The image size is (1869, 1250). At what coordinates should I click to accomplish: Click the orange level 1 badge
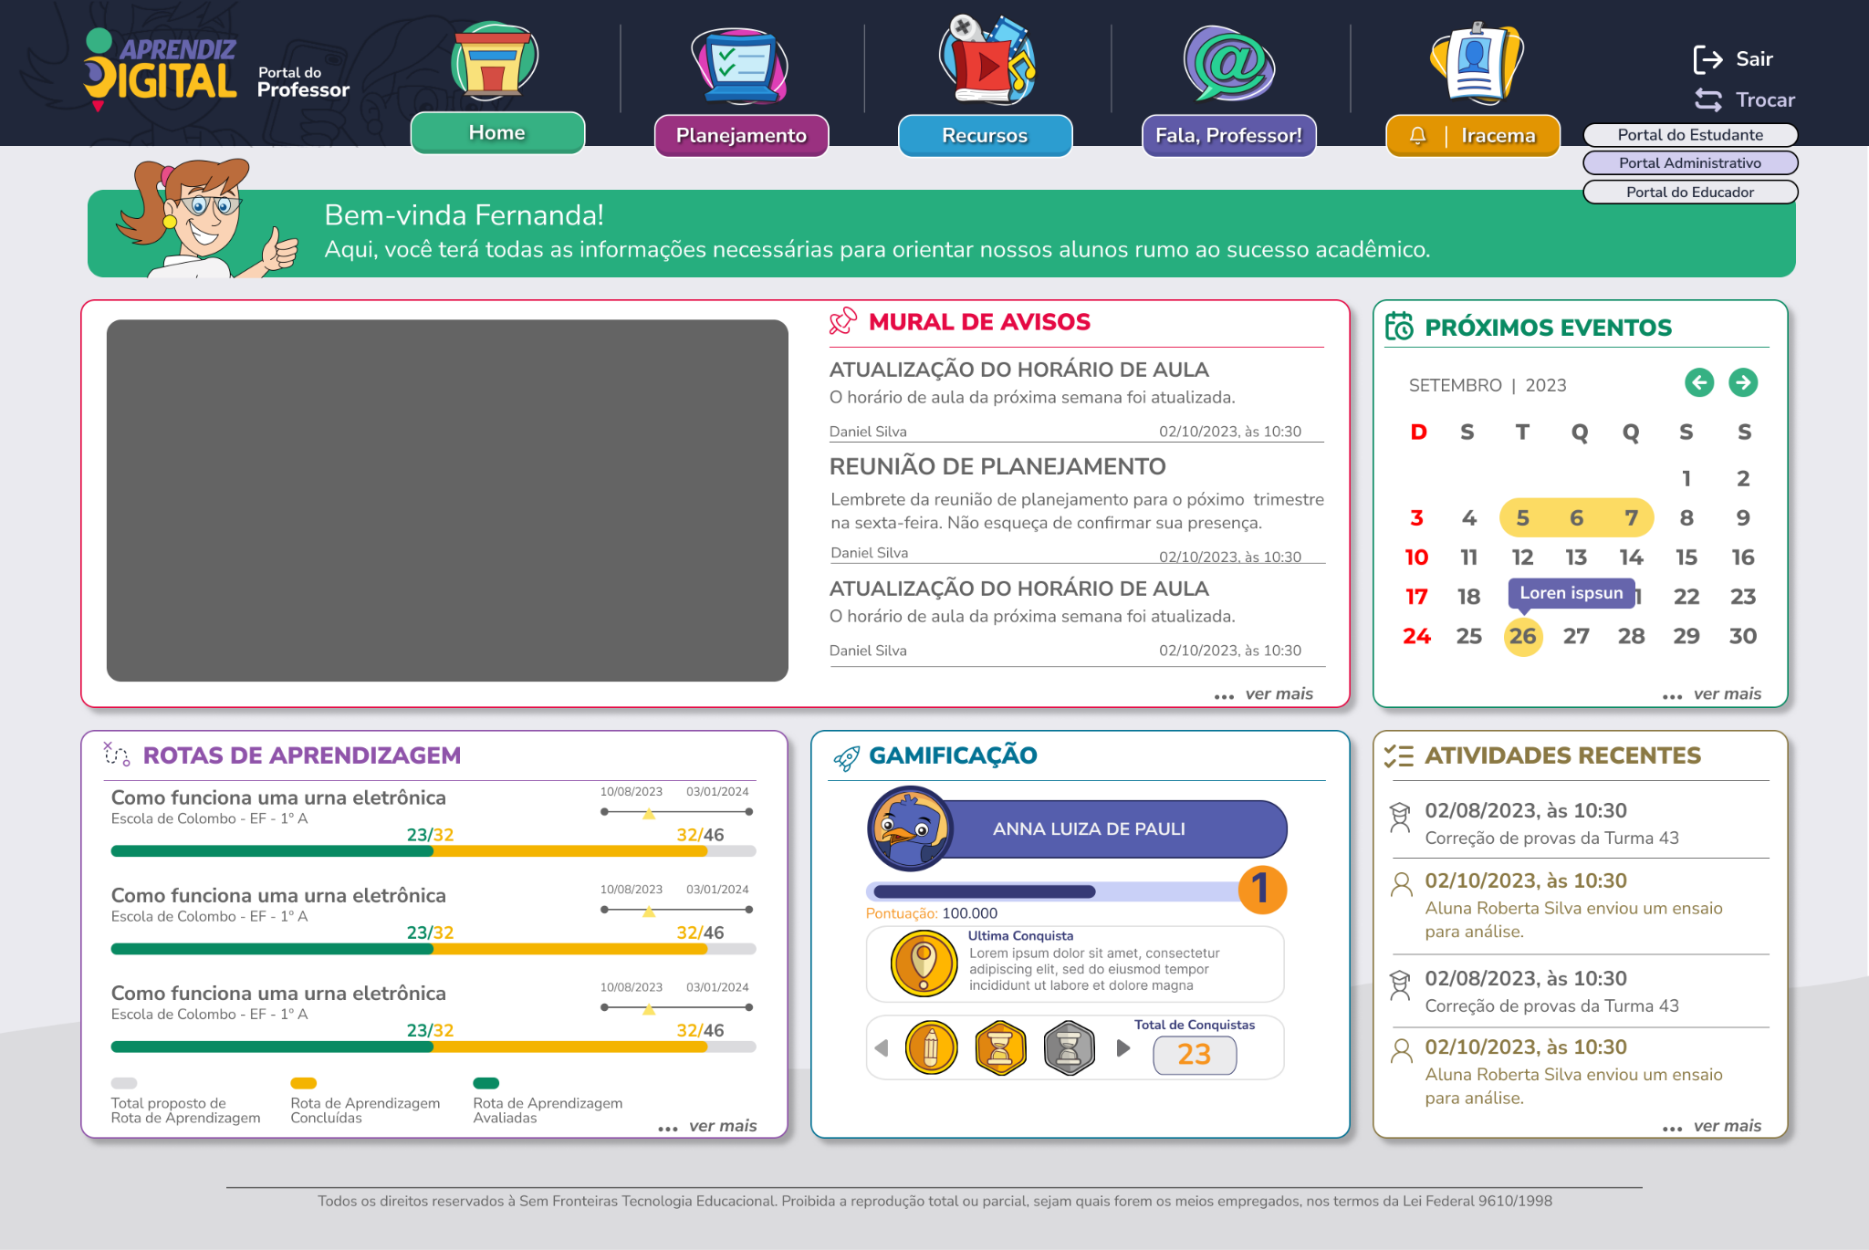pos(1262,889)
